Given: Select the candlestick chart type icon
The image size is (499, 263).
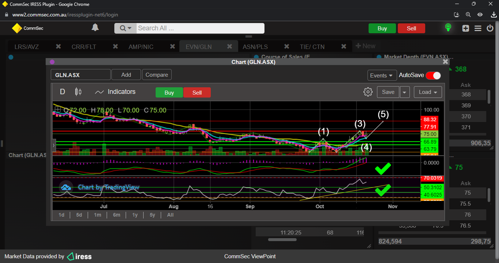Looking at the screenshot, I should (x=78, y=92).
